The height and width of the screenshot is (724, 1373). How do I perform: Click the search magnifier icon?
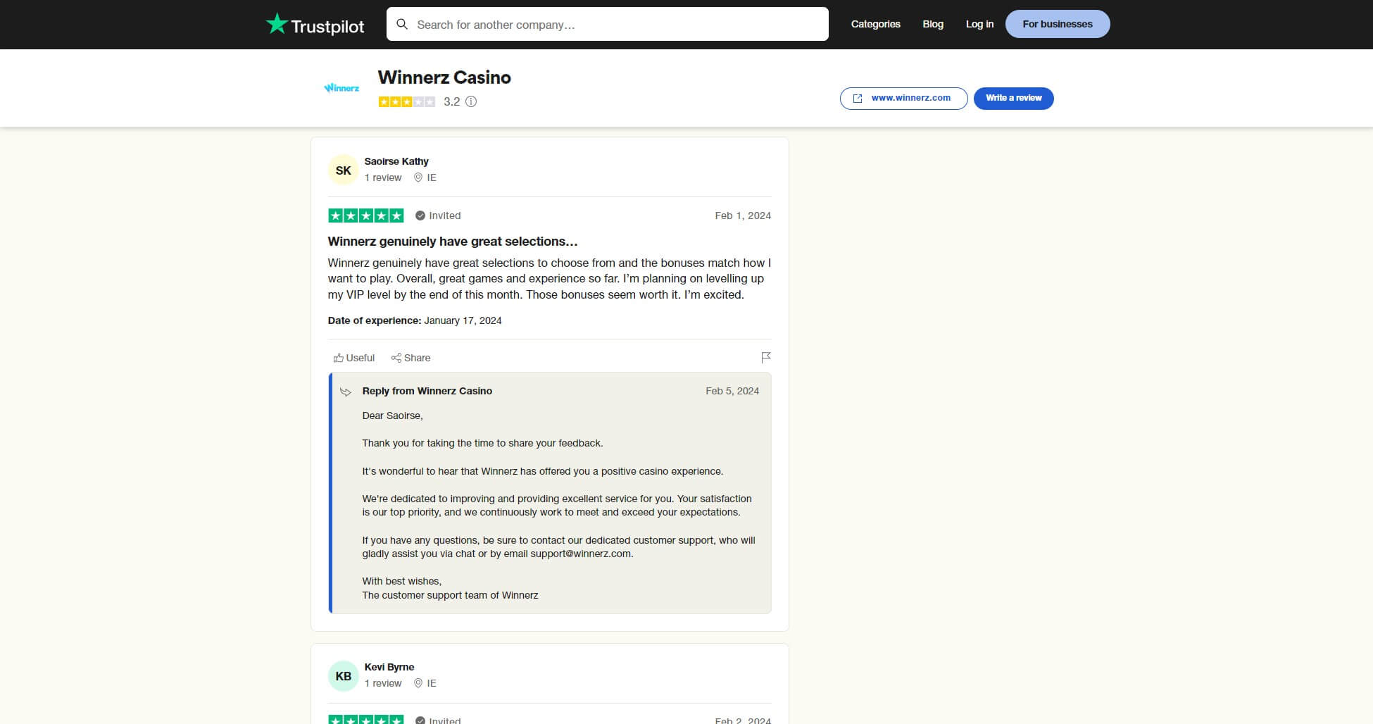click(402, 25)
